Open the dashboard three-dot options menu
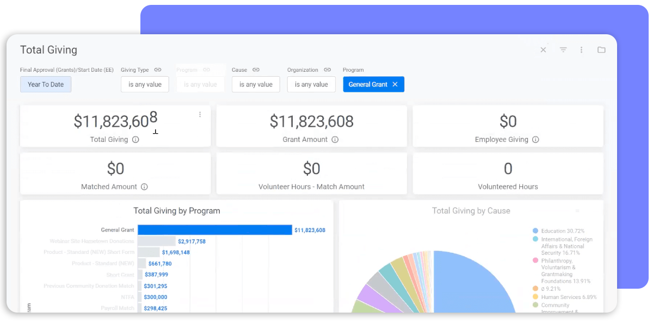This screenshot has height=330, width=653. pyautogui.click(x=581, y=50)
